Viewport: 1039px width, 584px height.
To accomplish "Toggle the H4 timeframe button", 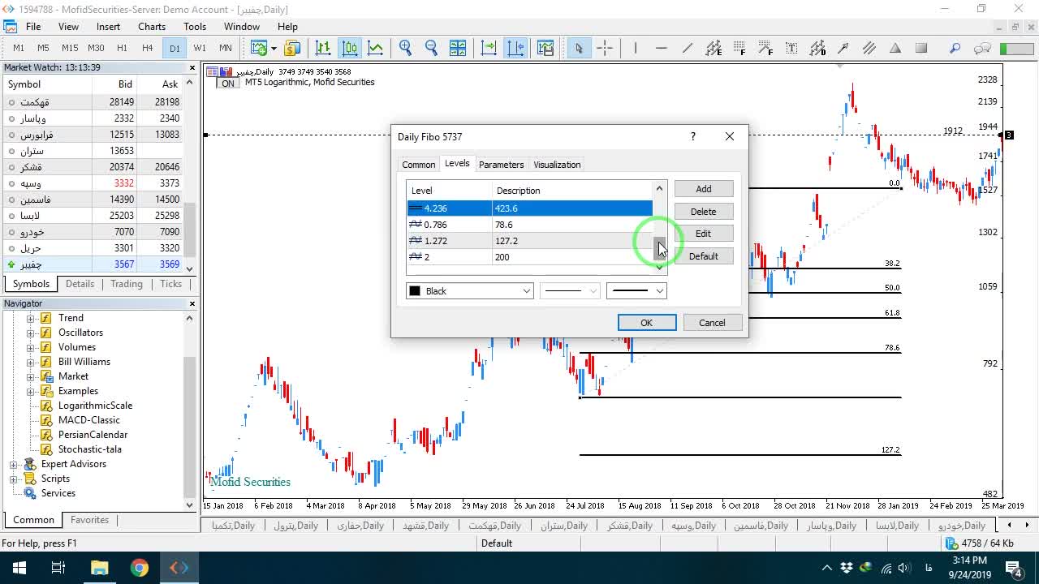I will click(x=147, y=48).
